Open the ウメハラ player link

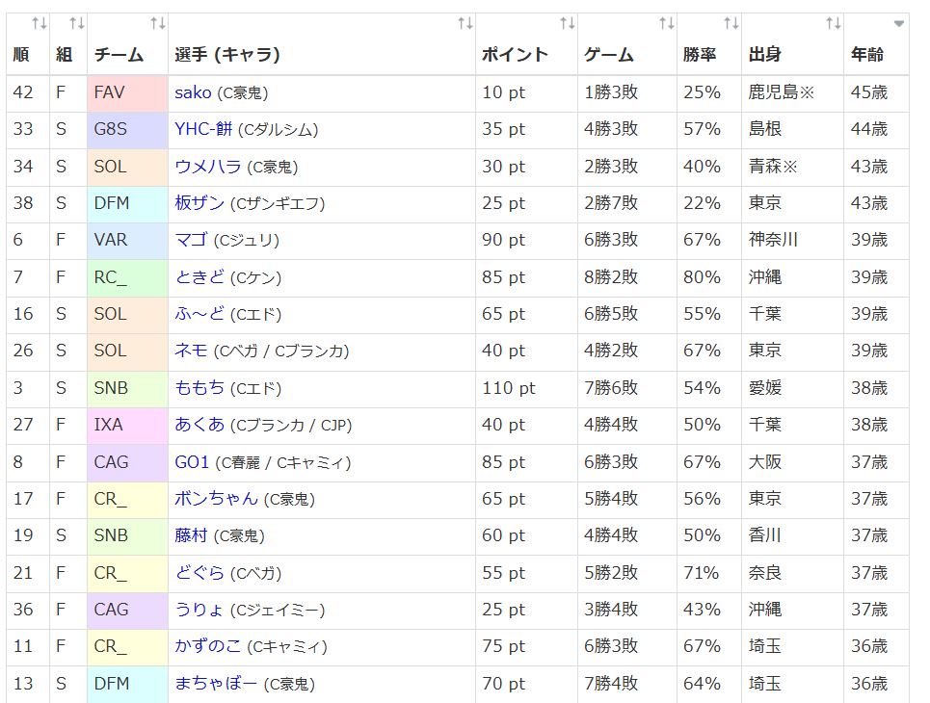[x=208, y=167]
